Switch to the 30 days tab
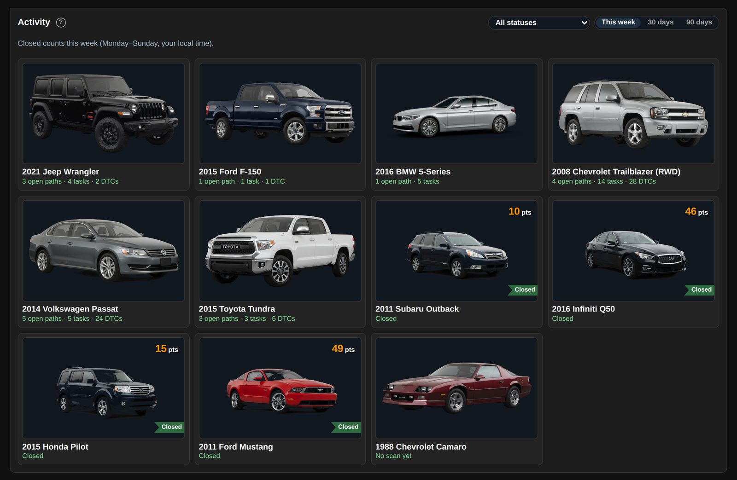The width and height of the screenshot is (737, 480). (x=661, y=22)
